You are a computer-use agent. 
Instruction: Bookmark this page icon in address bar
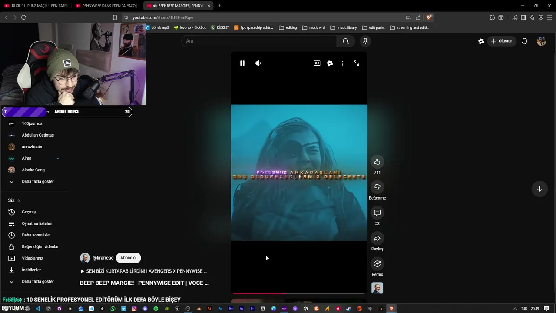tap(115, 17)
